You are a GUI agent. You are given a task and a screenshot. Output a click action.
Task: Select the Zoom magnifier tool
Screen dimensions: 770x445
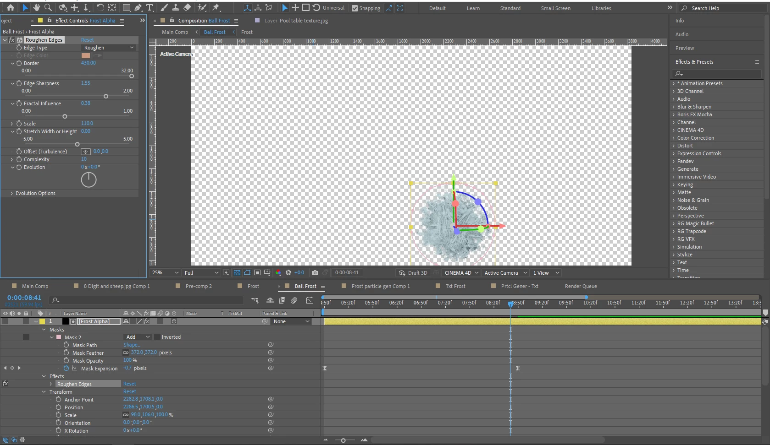pyautogui.click(x=48, y=7)
